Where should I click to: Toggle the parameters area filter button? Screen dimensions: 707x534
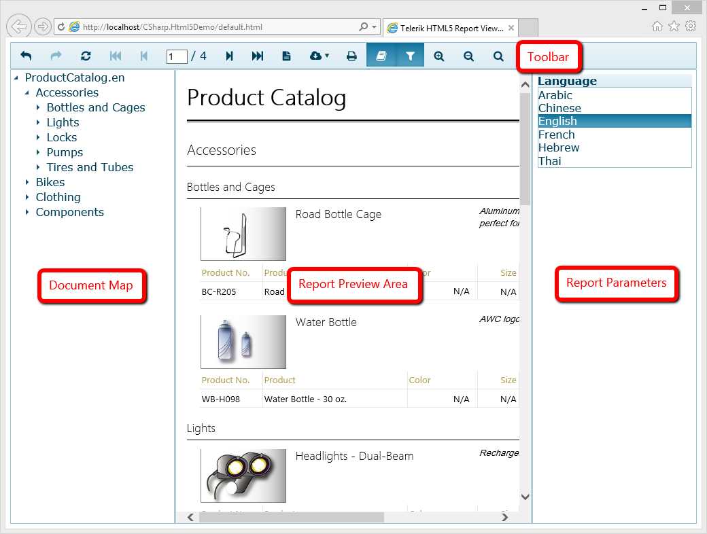pos(410,55)
